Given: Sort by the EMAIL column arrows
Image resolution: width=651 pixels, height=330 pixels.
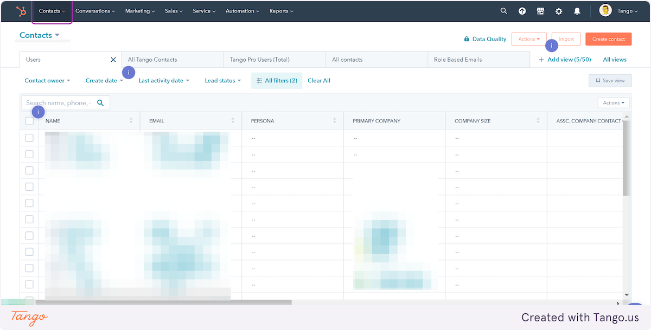Looking at the screenshot, I should (233, 121).
